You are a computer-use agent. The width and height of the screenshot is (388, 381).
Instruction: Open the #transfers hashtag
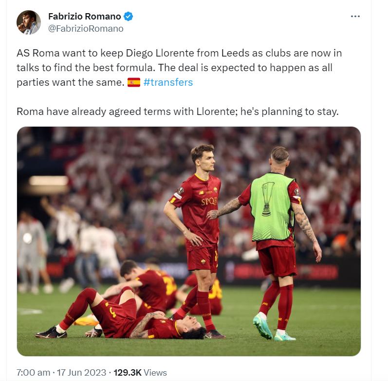pos(168,82)
